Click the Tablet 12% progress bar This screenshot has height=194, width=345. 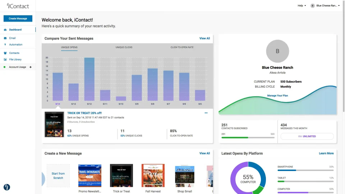[x=305, y=181]
